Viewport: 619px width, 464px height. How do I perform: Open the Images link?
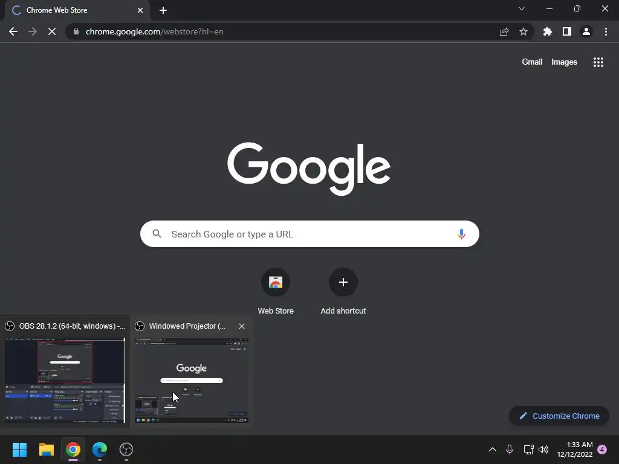point(564,62)
